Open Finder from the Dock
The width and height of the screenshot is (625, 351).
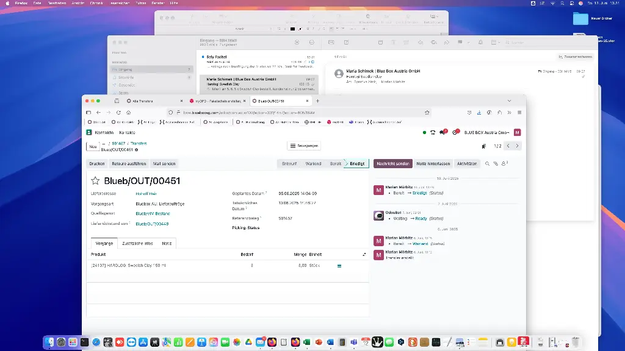coord(49,342)
